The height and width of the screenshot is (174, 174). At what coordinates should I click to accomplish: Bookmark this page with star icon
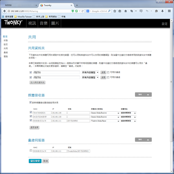[115, 11]
